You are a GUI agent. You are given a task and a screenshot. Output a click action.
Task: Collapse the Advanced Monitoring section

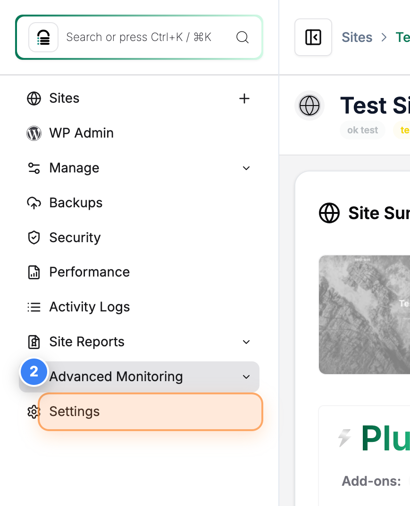point(246,376)
